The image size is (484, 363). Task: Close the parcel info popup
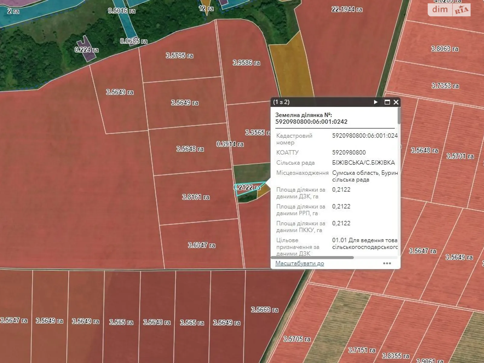[x=396, y=102]
